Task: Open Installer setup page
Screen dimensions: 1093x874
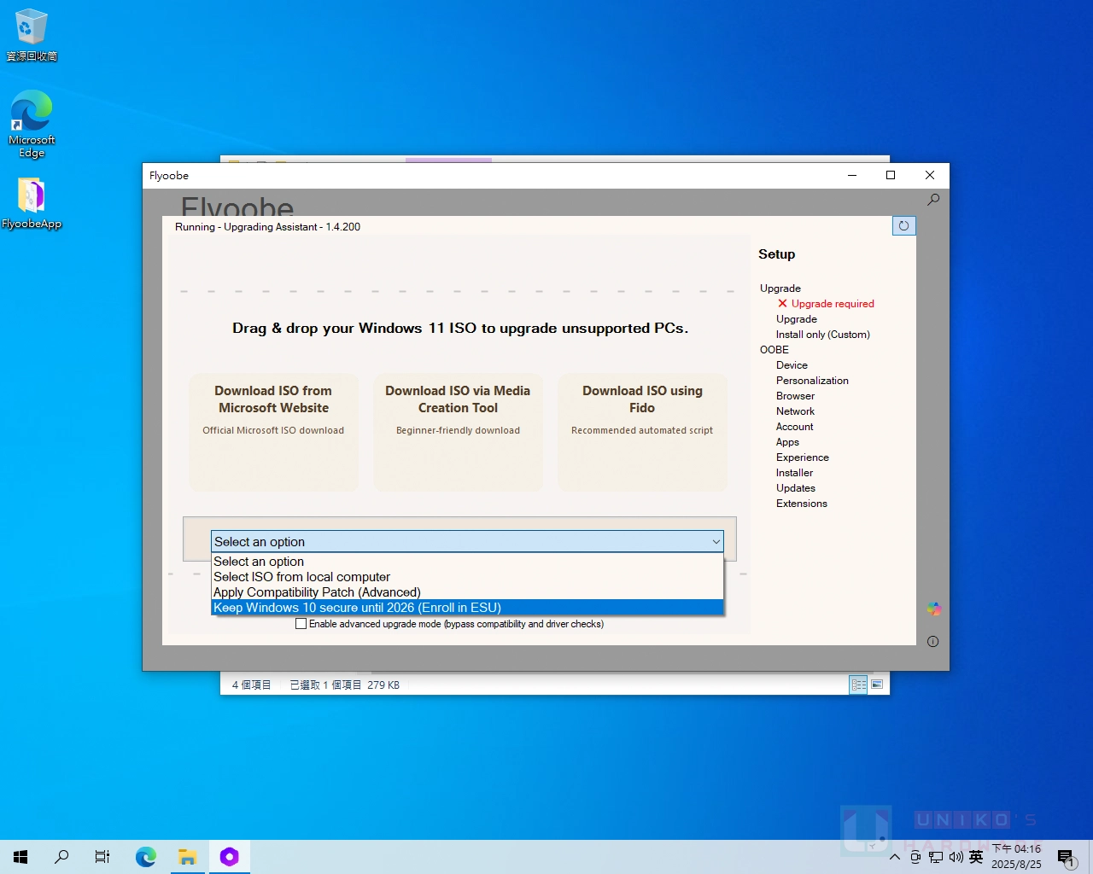Action: point(794,473)
